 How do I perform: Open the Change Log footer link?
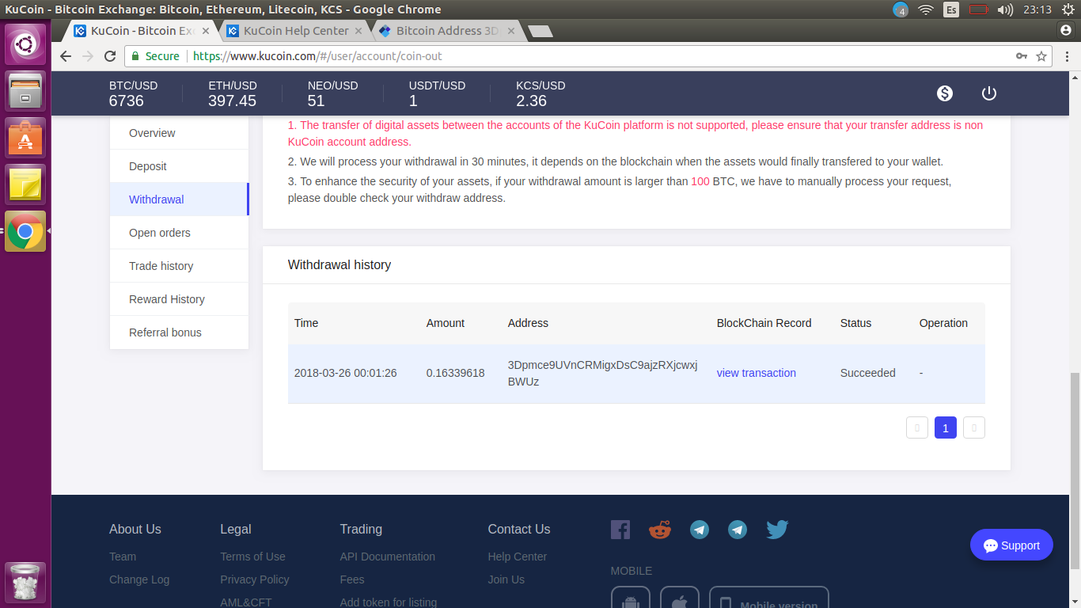click(139, 579)
